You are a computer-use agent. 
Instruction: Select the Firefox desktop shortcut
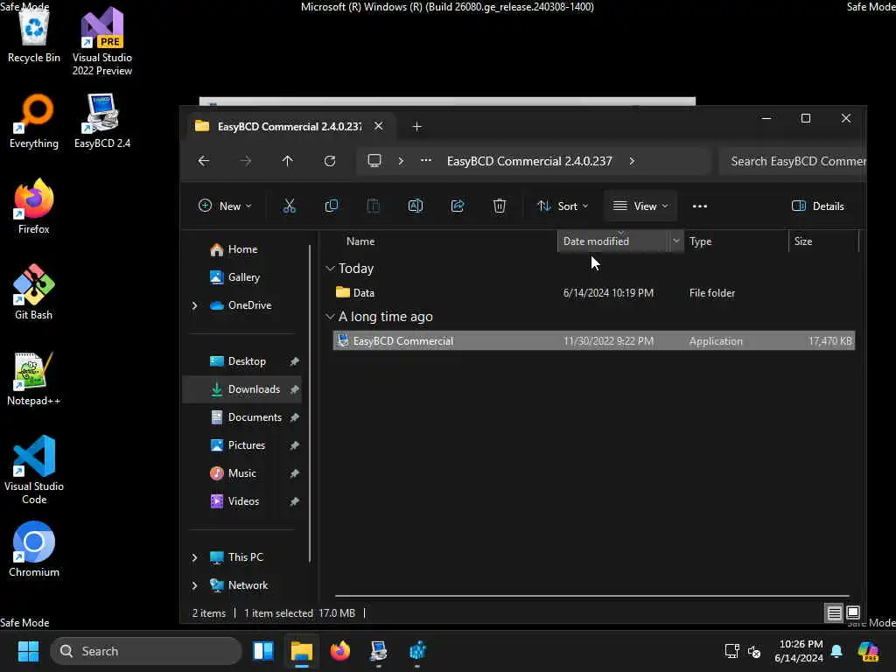34,206
